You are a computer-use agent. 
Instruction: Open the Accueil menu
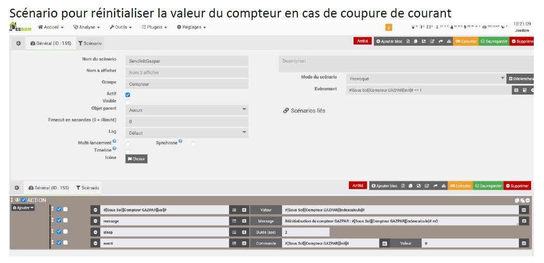[x=51, y=27]
